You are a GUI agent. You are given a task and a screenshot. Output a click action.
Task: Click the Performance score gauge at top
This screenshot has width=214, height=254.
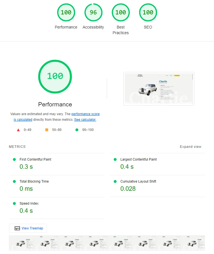66,13
